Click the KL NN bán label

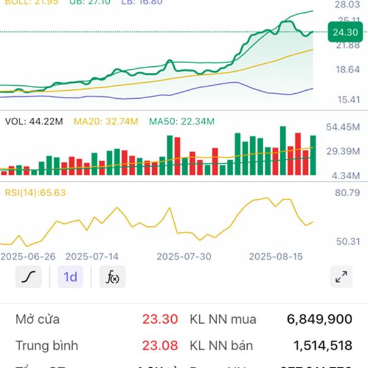pos(221,345)
